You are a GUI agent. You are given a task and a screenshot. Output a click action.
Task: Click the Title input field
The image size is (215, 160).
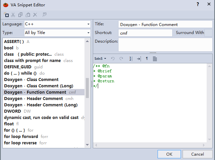tap(165, 24)
